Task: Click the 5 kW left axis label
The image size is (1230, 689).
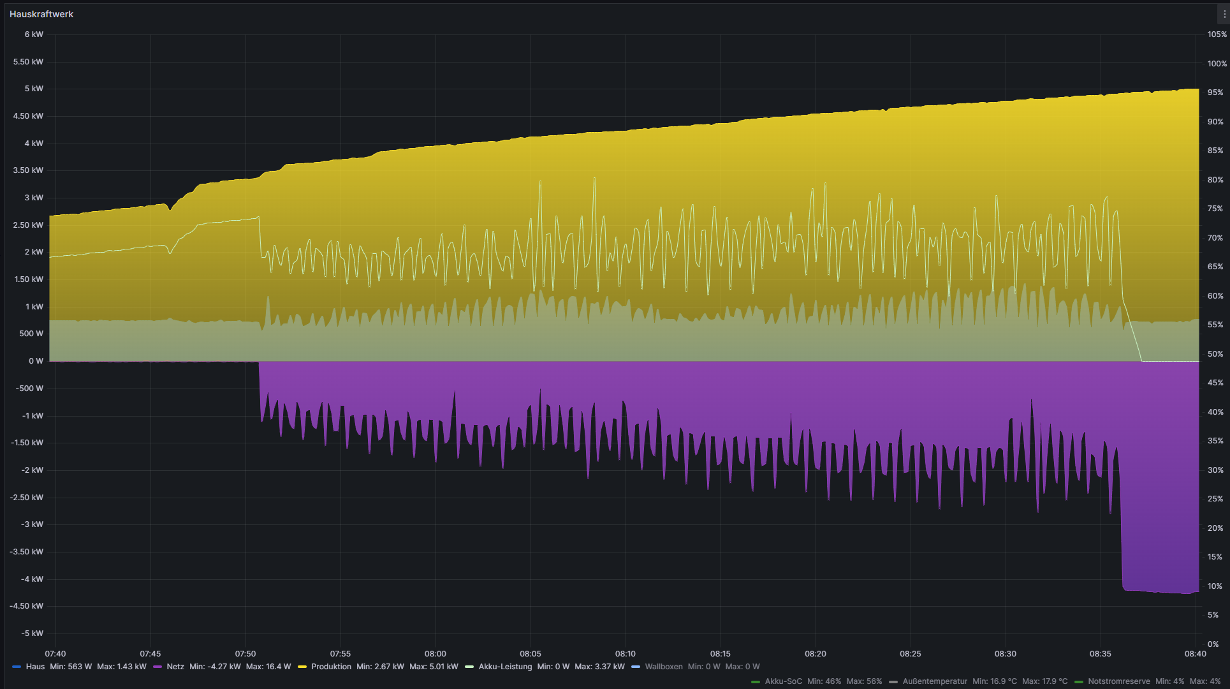Action: click(x=34, y=89)
